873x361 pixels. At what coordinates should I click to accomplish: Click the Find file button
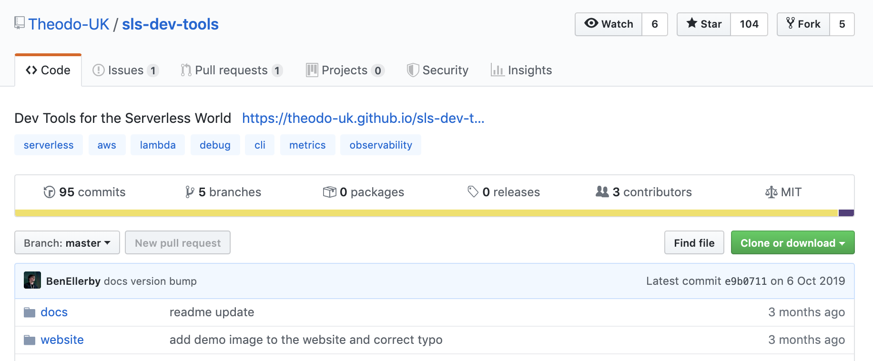tap(694, 243)
